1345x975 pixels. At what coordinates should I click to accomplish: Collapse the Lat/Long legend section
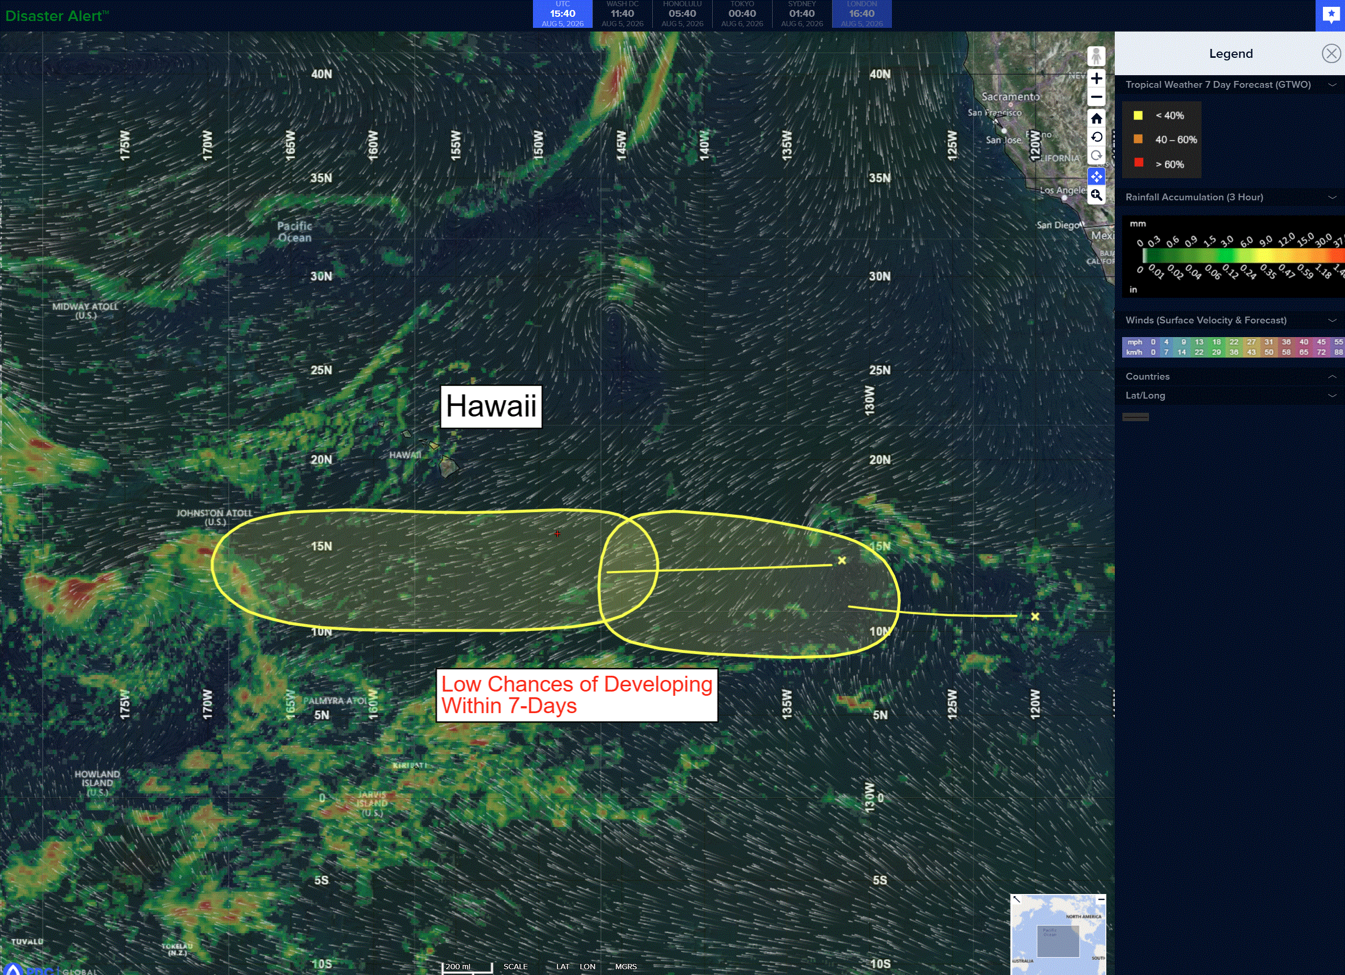pos(1332,396)
